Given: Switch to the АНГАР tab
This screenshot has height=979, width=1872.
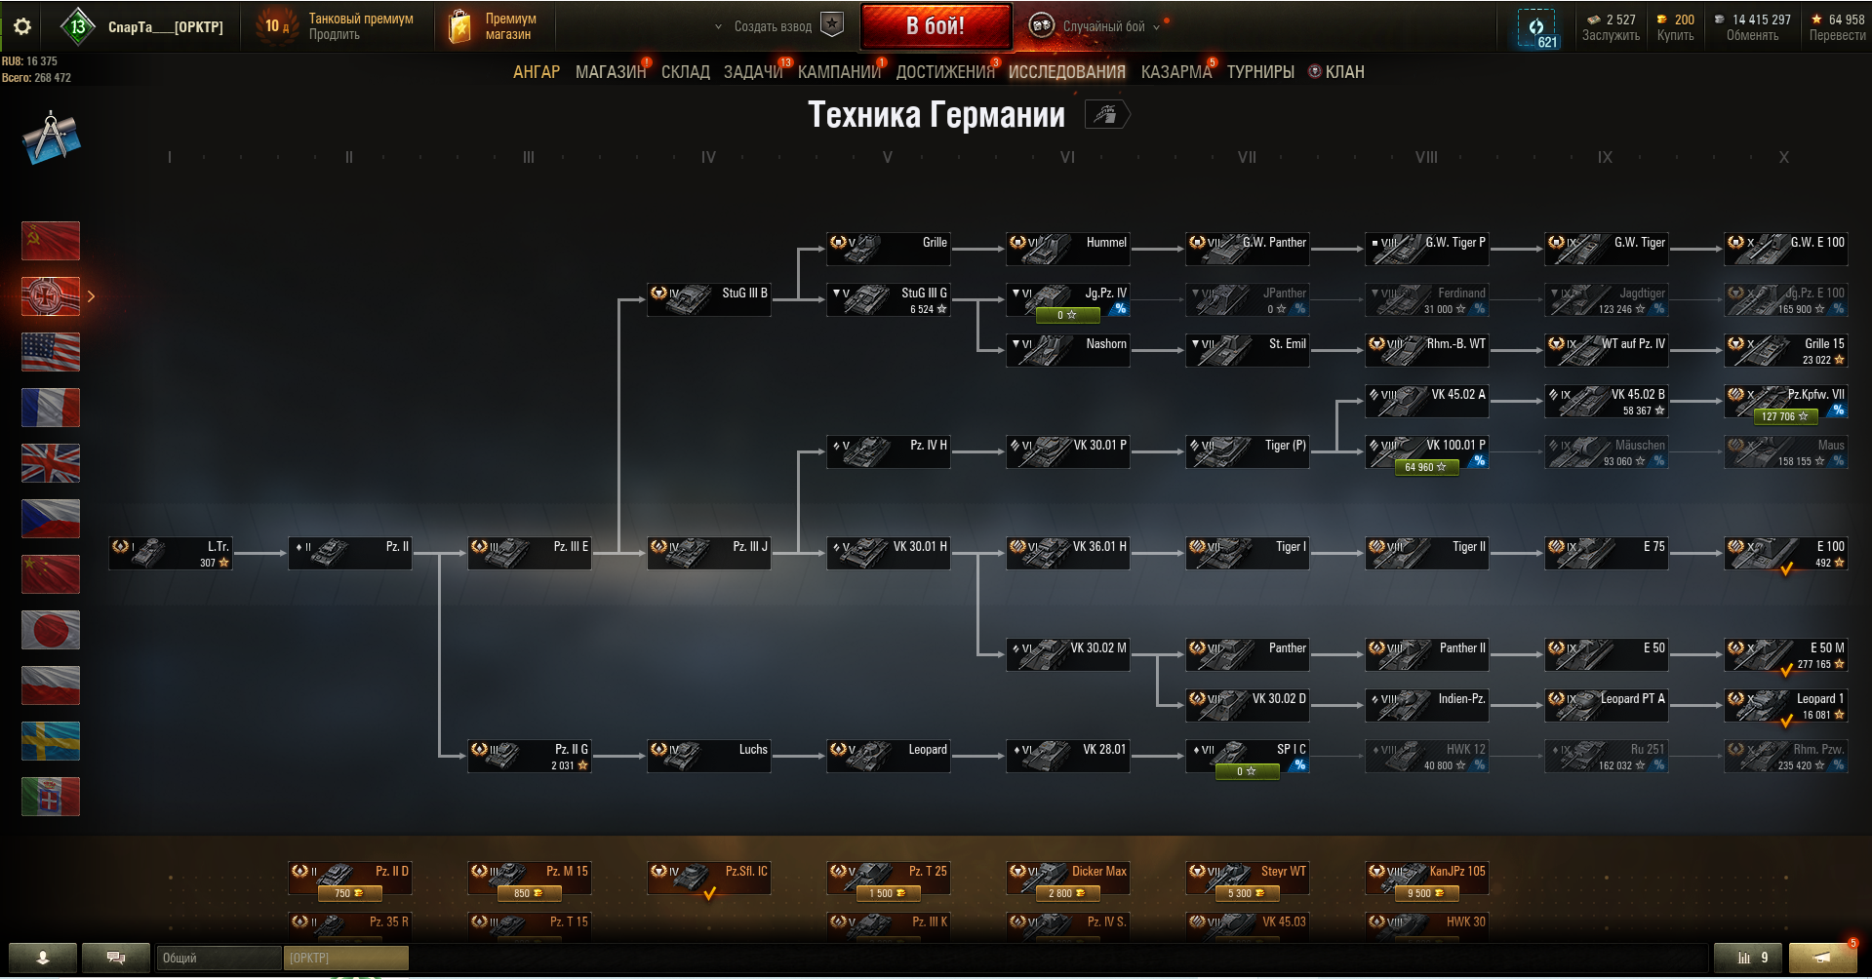Looking at the screenshot, I should coord(537,72).
